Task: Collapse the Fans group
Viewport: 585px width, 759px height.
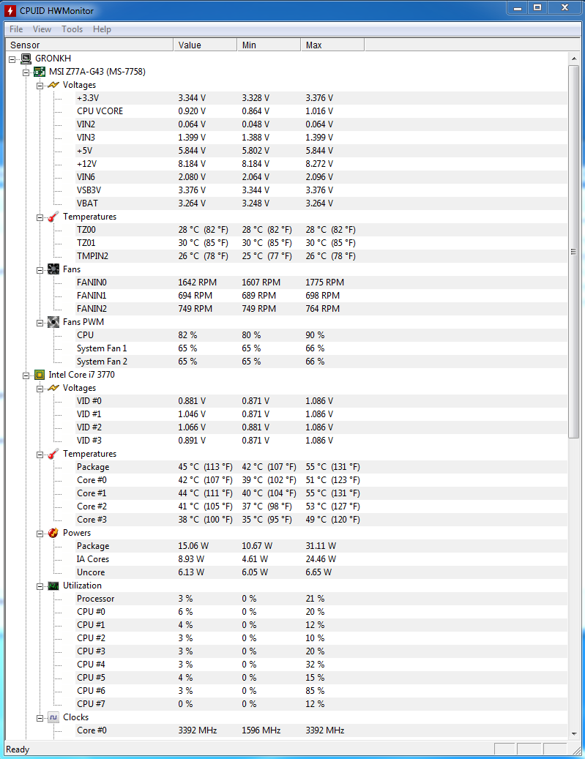Action: [x=40, y=270]
